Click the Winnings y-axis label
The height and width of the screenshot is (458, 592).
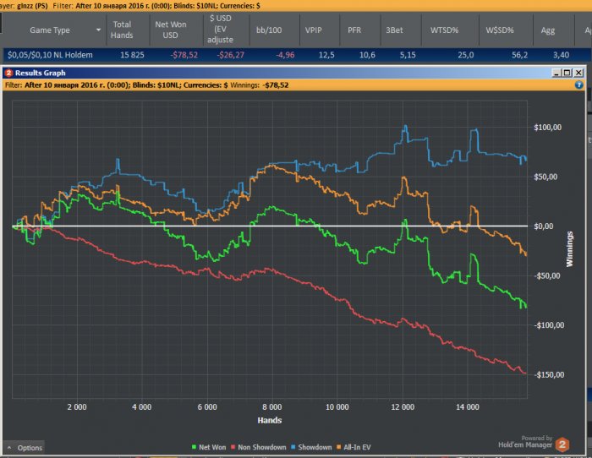pyautogui.click(x=569, y=249)
